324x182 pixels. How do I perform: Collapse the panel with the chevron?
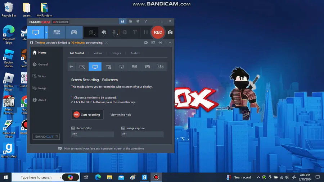coord(170,43)
